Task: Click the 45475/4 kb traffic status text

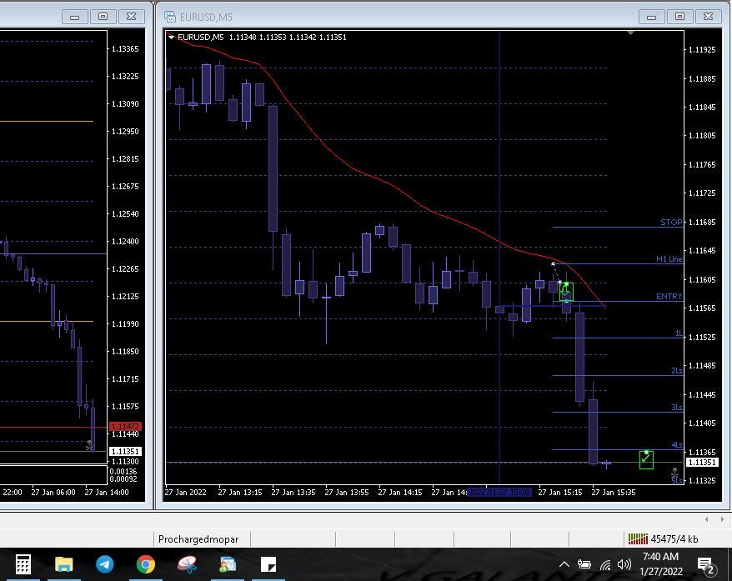Action: pos(674,539)
